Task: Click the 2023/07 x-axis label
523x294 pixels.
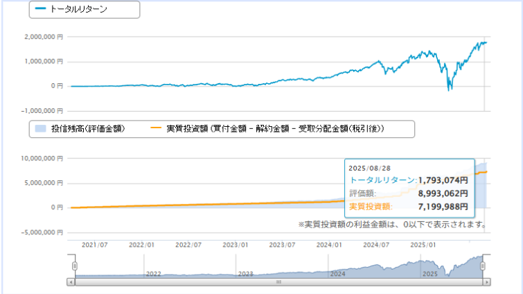Action: click(x=282, y=245)
